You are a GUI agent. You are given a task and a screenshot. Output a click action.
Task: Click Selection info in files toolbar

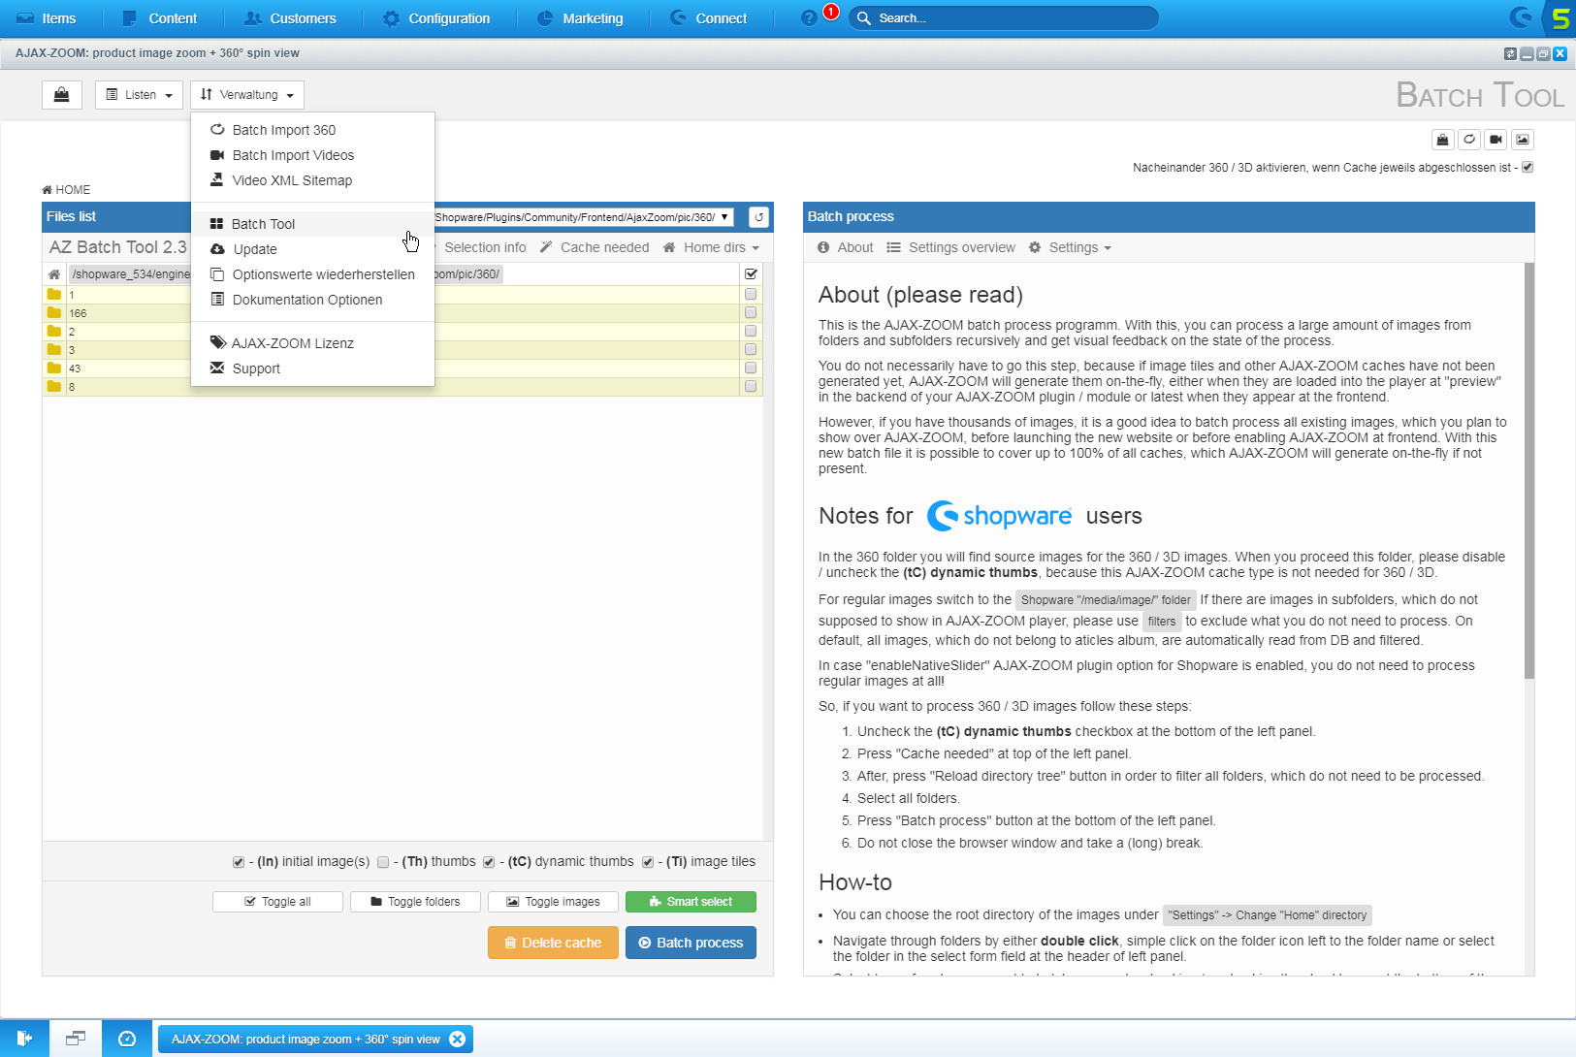(485, 248)
